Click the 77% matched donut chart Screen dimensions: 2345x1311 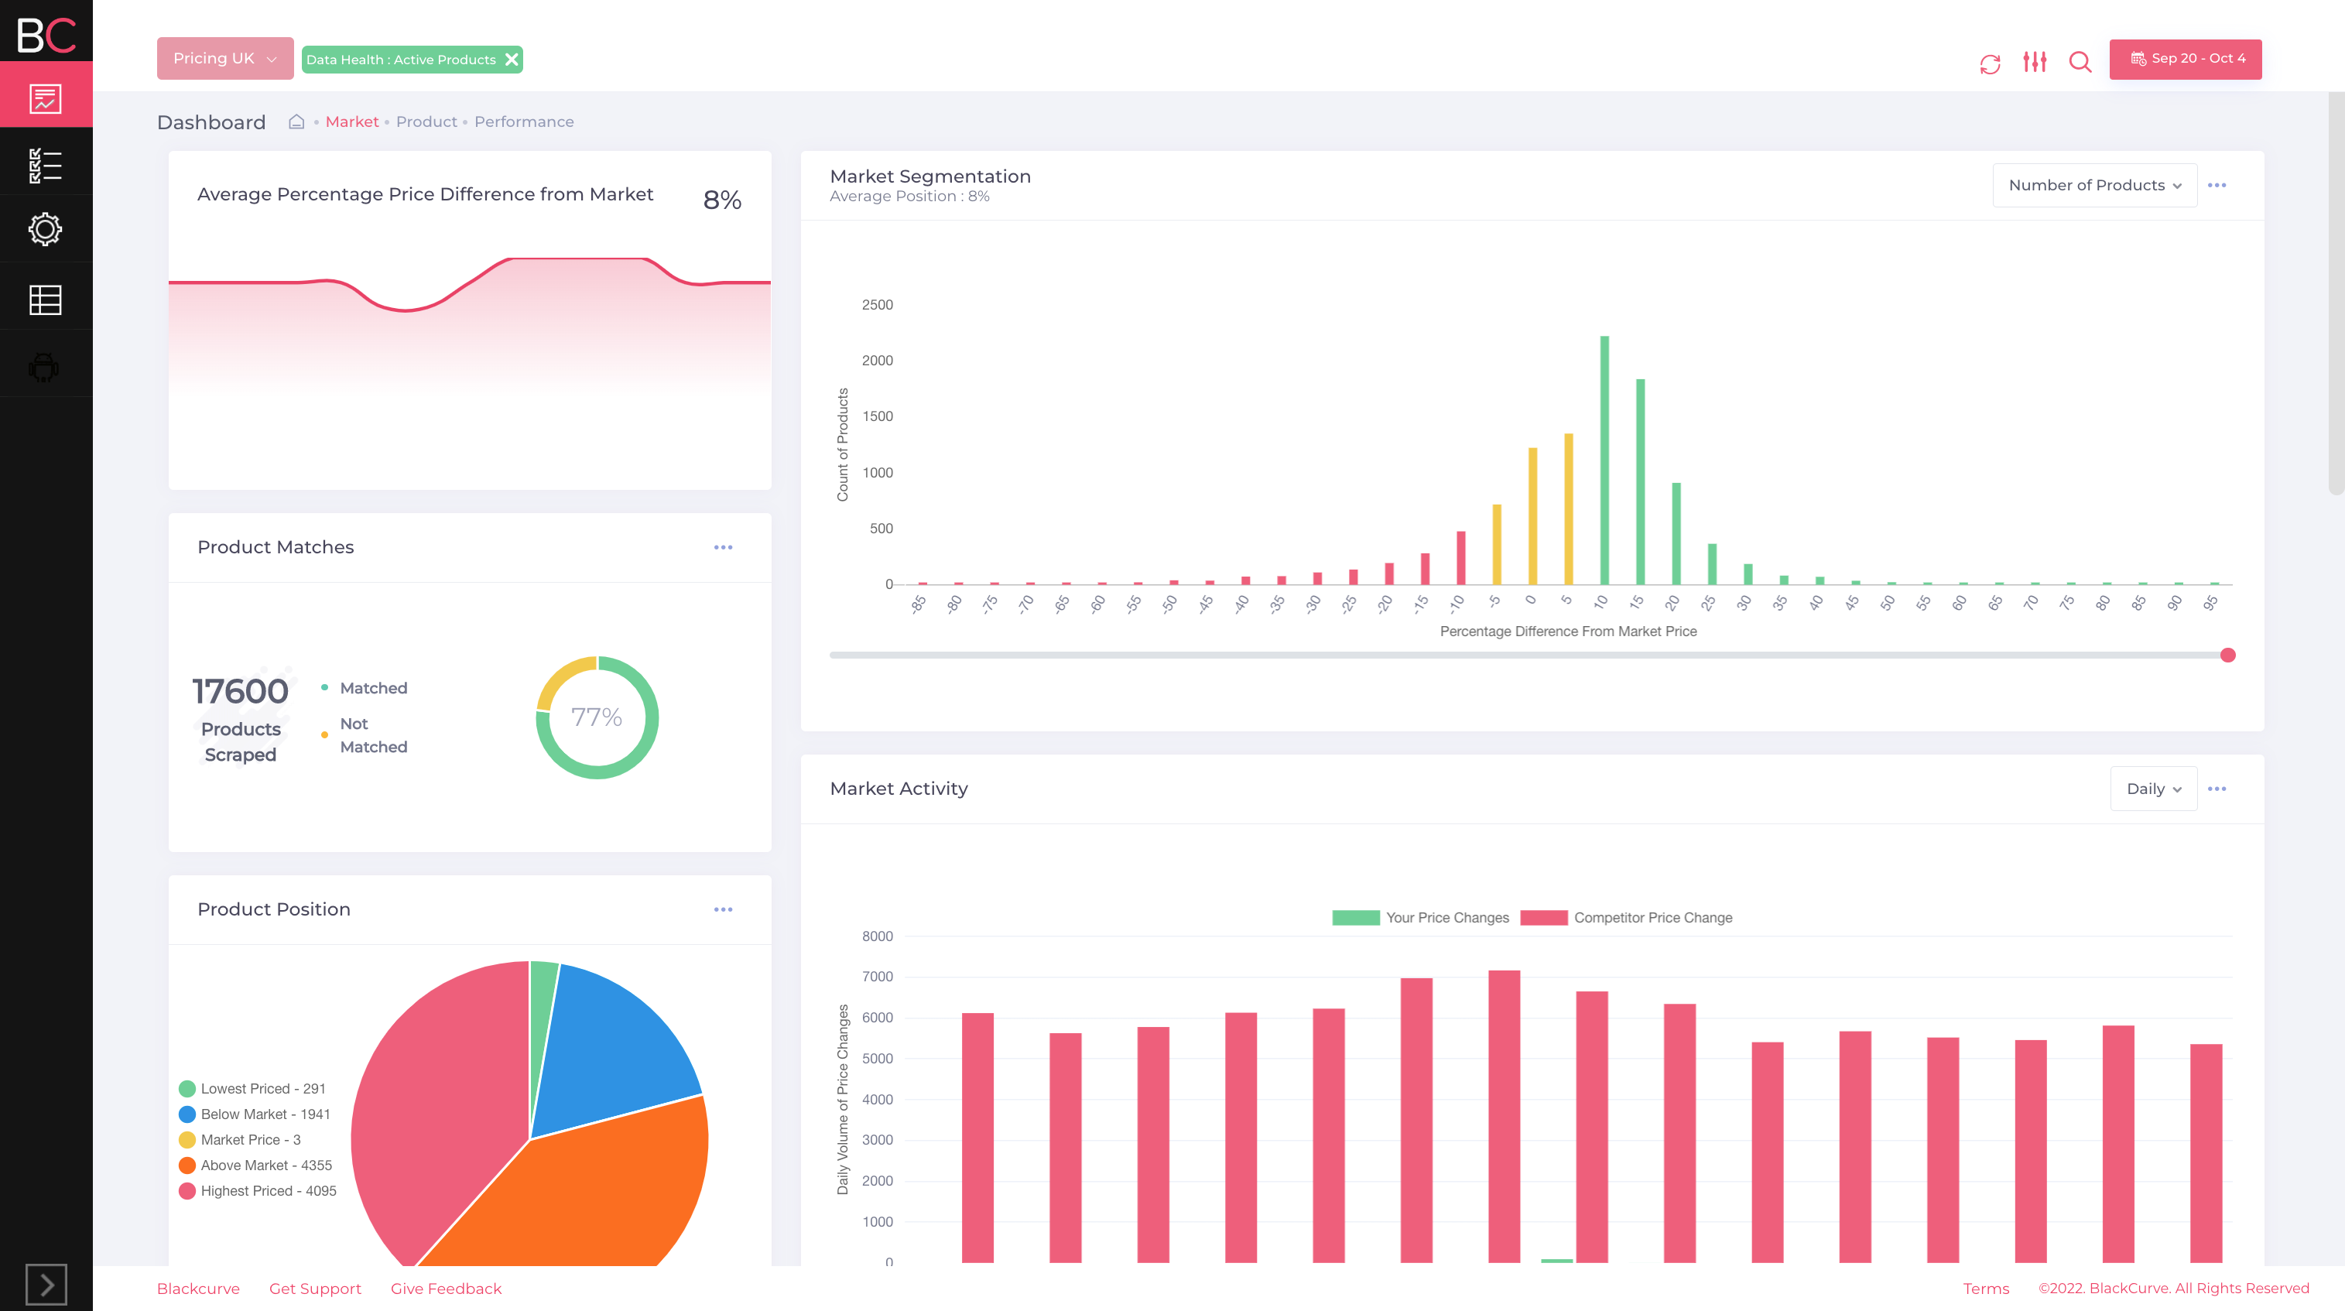(x=596, y=717)
